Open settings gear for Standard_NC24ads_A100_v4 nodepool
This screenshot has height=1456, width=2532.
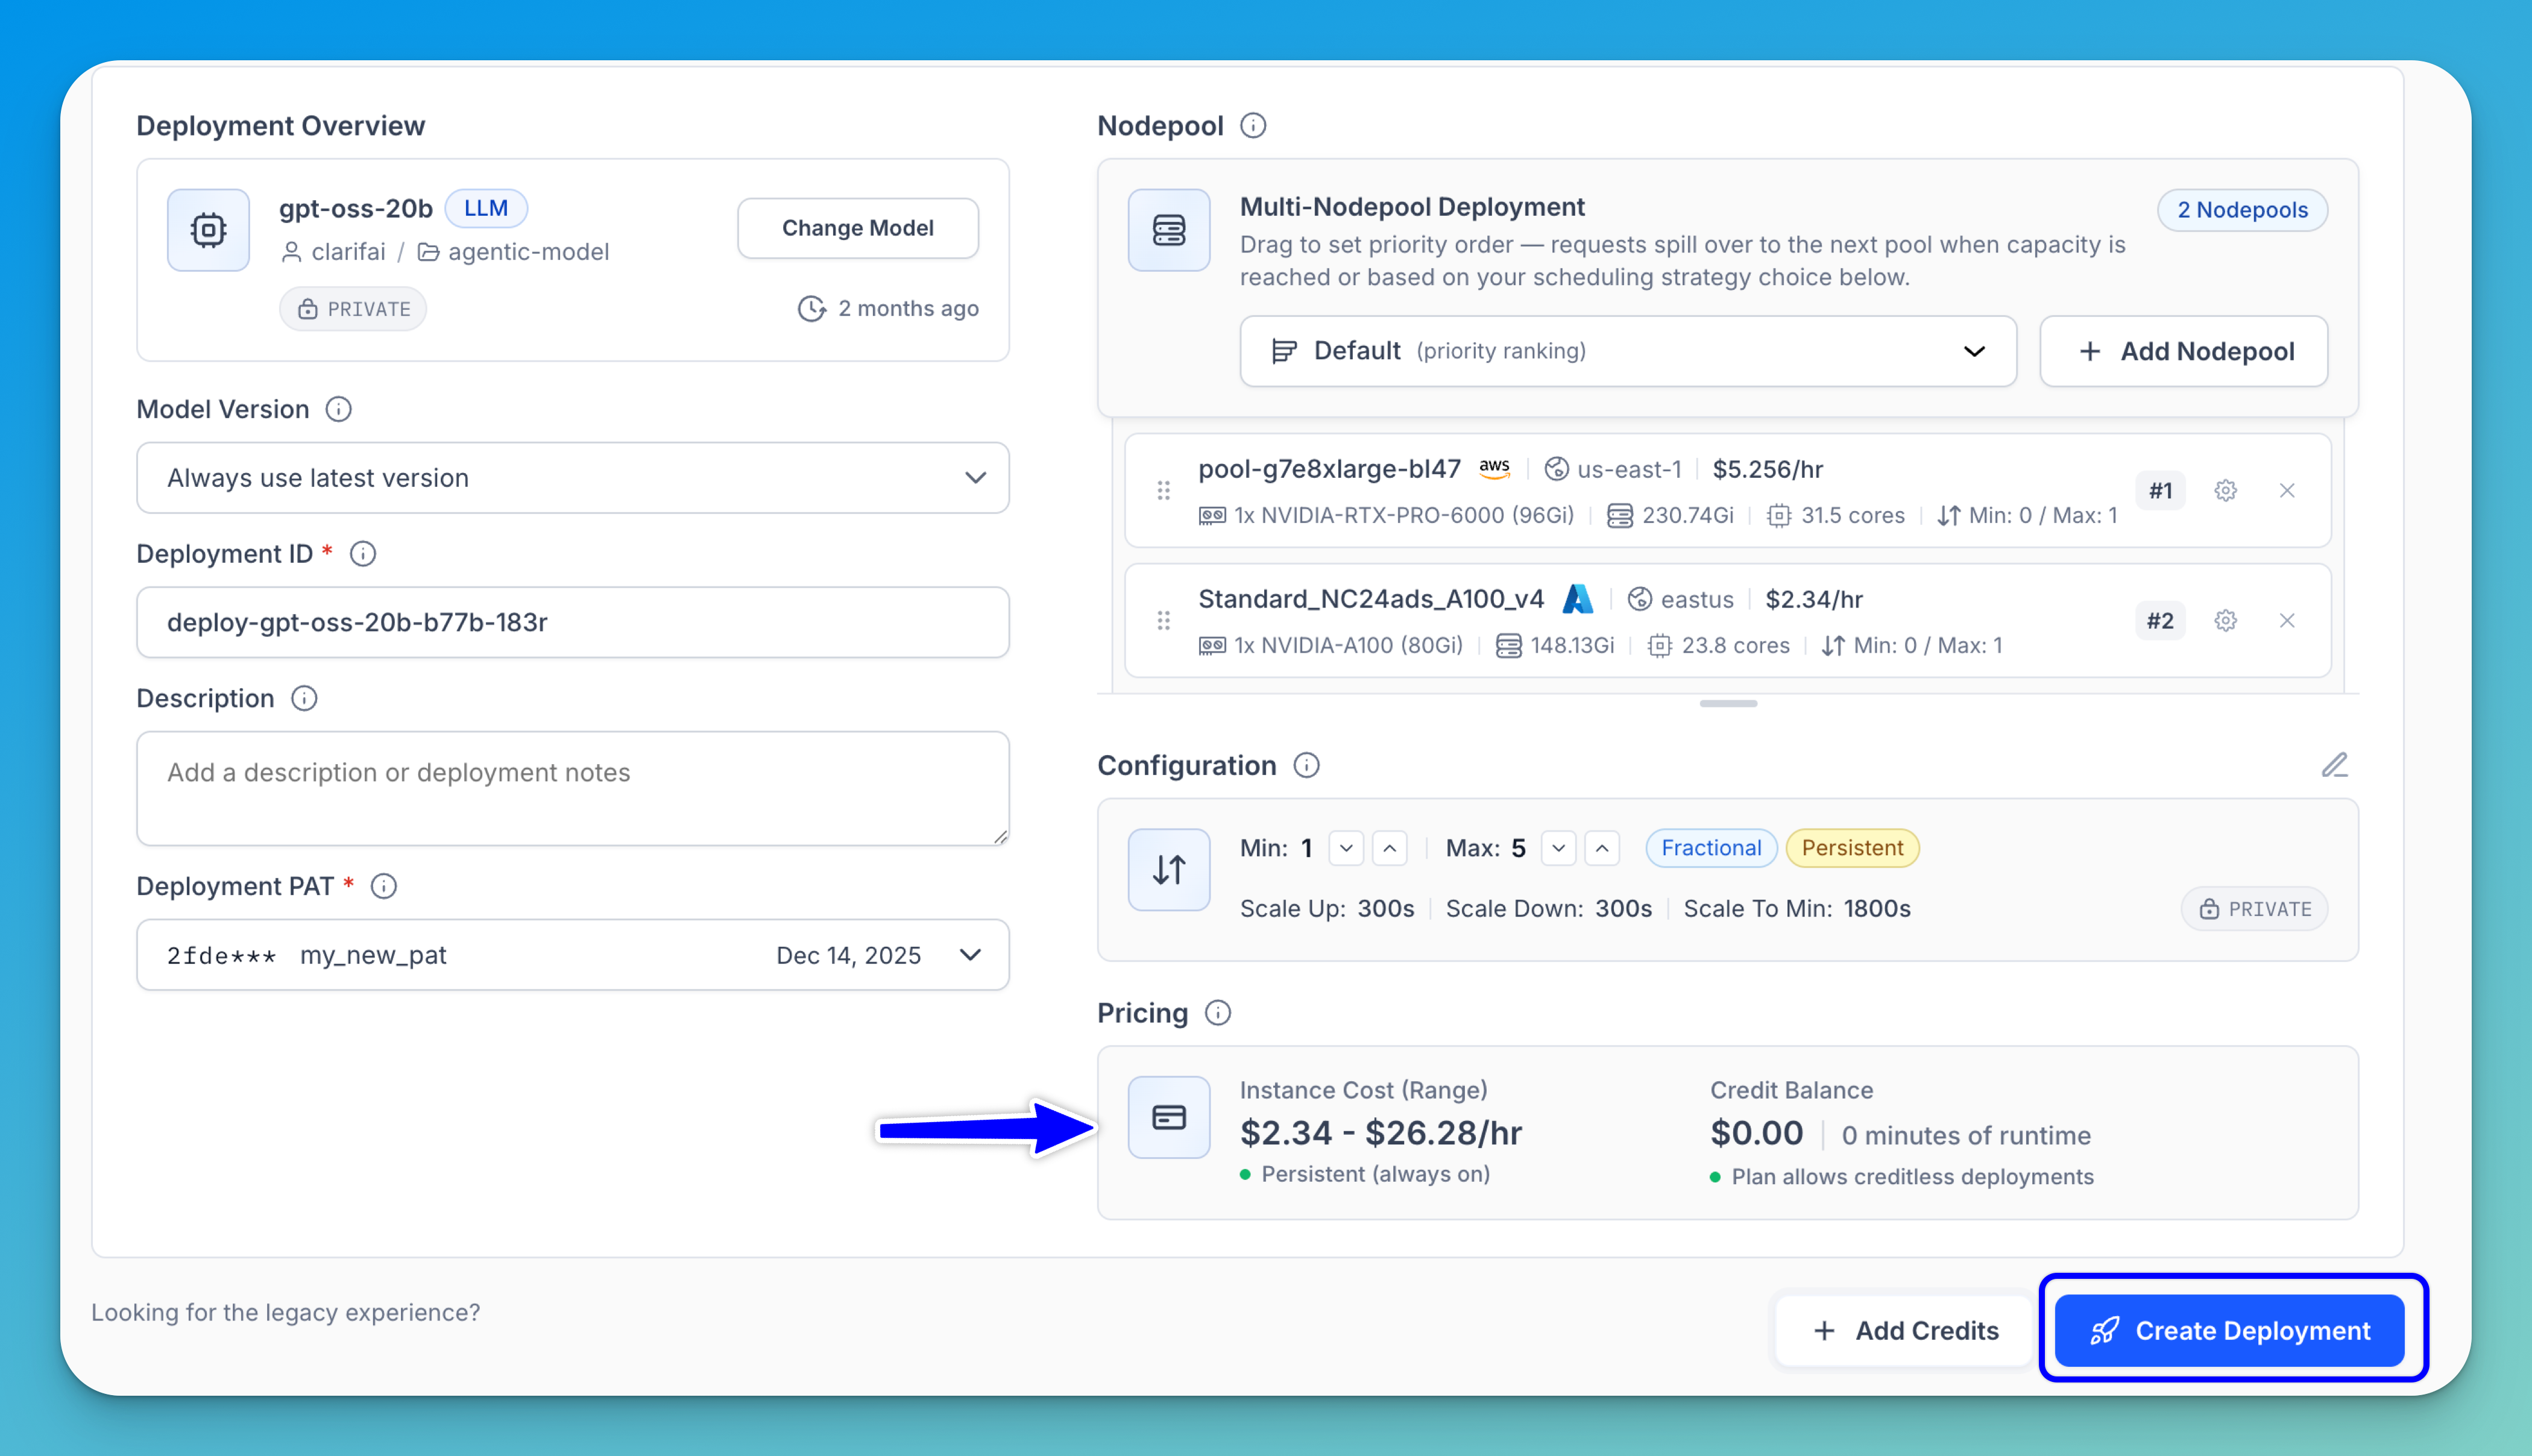tap(2225, 620)
